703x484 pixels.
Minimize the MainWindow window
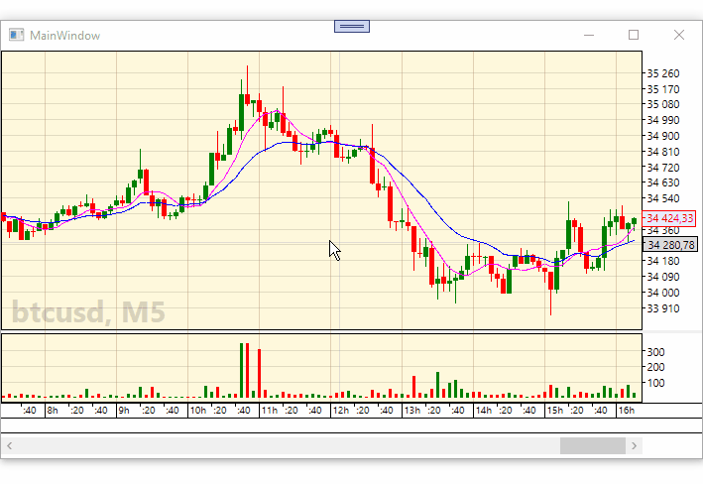point(589,35)
